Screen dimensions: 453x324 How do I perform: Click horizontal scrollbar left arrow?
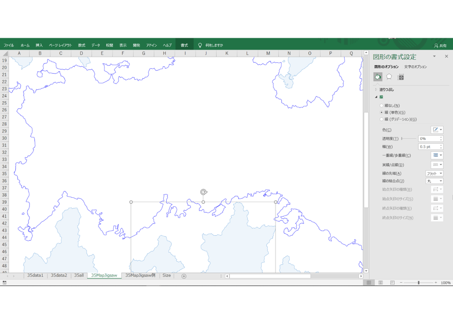[227, 276]
